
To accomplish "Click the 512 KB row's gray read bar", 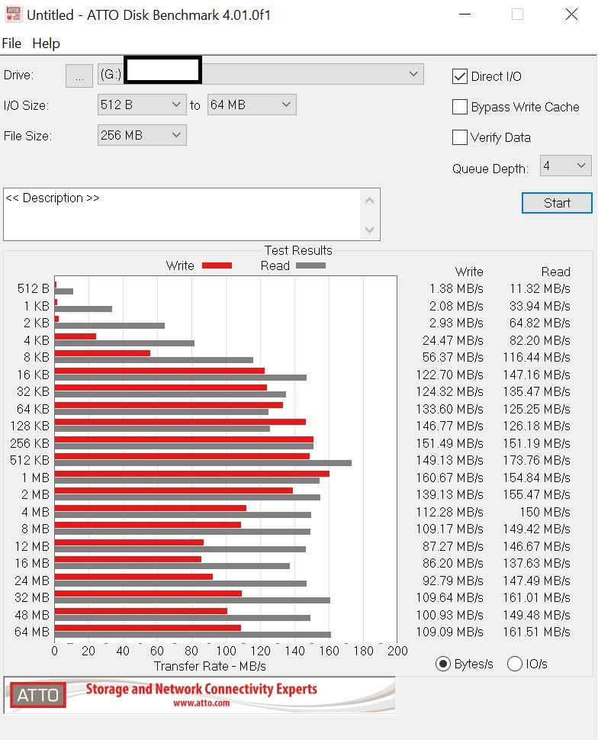I will point(203,463).
